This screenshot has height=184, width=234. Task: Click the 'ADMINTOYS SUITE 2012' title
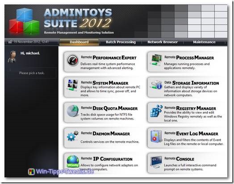pyautogui.click(x=78, y=18)
